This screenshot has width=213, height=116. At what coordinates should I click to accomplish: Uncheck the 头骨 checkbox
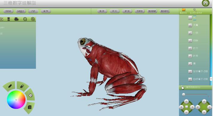point(190,25)
